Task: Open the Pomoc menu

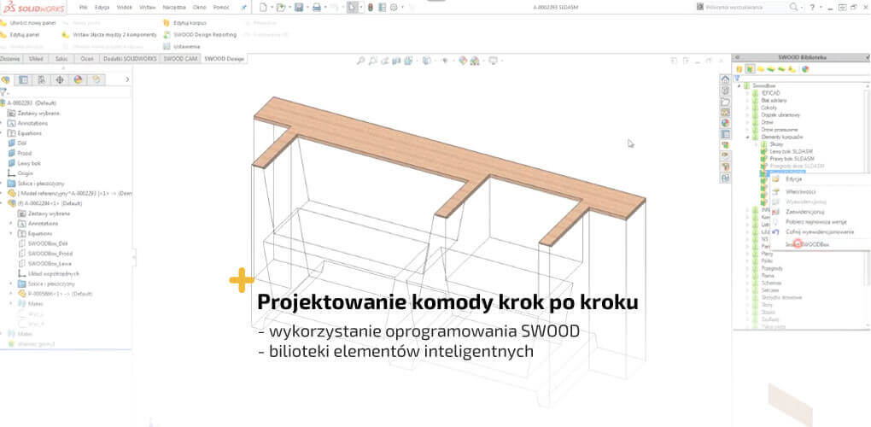Action: click(221, 7)
